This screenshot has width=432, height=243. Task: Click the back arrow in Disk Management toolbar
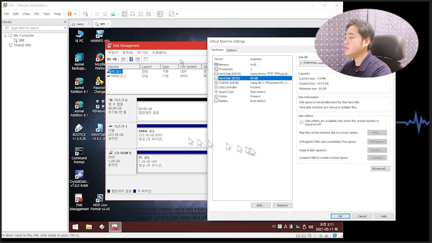tap(109, 59)
